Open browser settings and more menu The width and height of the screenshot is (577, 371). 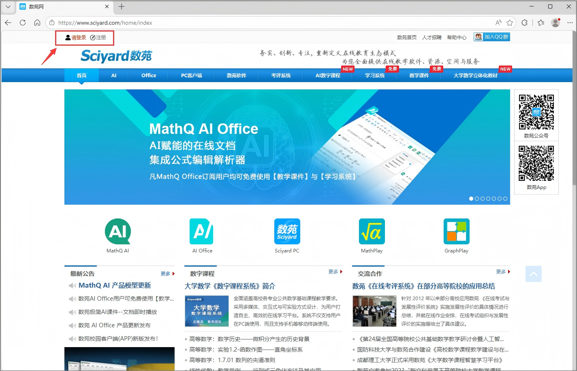tap(570, 23)
